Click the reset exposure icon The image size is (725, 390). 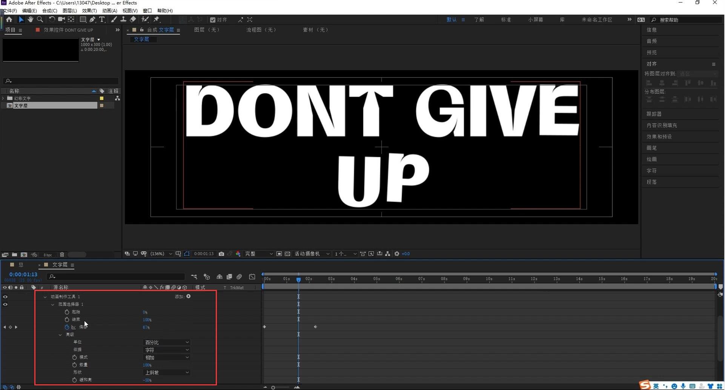tap(397, 254)
